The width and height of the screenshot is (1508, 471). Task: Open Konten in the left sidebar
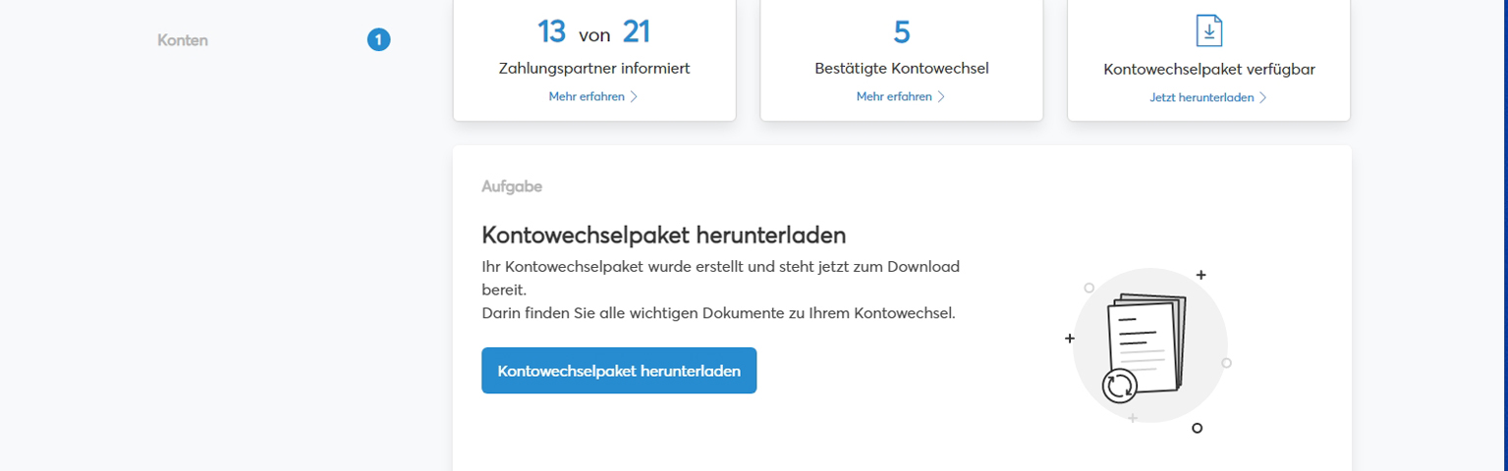click(x=183, y=40)
